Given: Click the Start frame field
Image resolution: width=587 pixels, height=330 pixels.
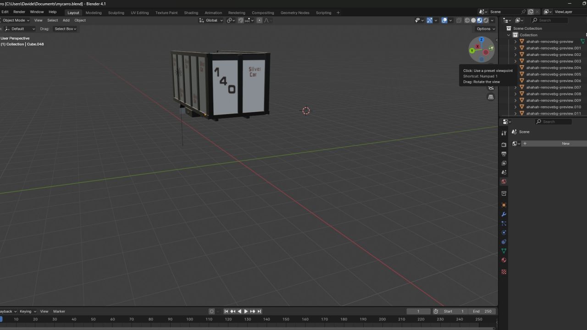Looking at the screenshot, I should point(454,311).
